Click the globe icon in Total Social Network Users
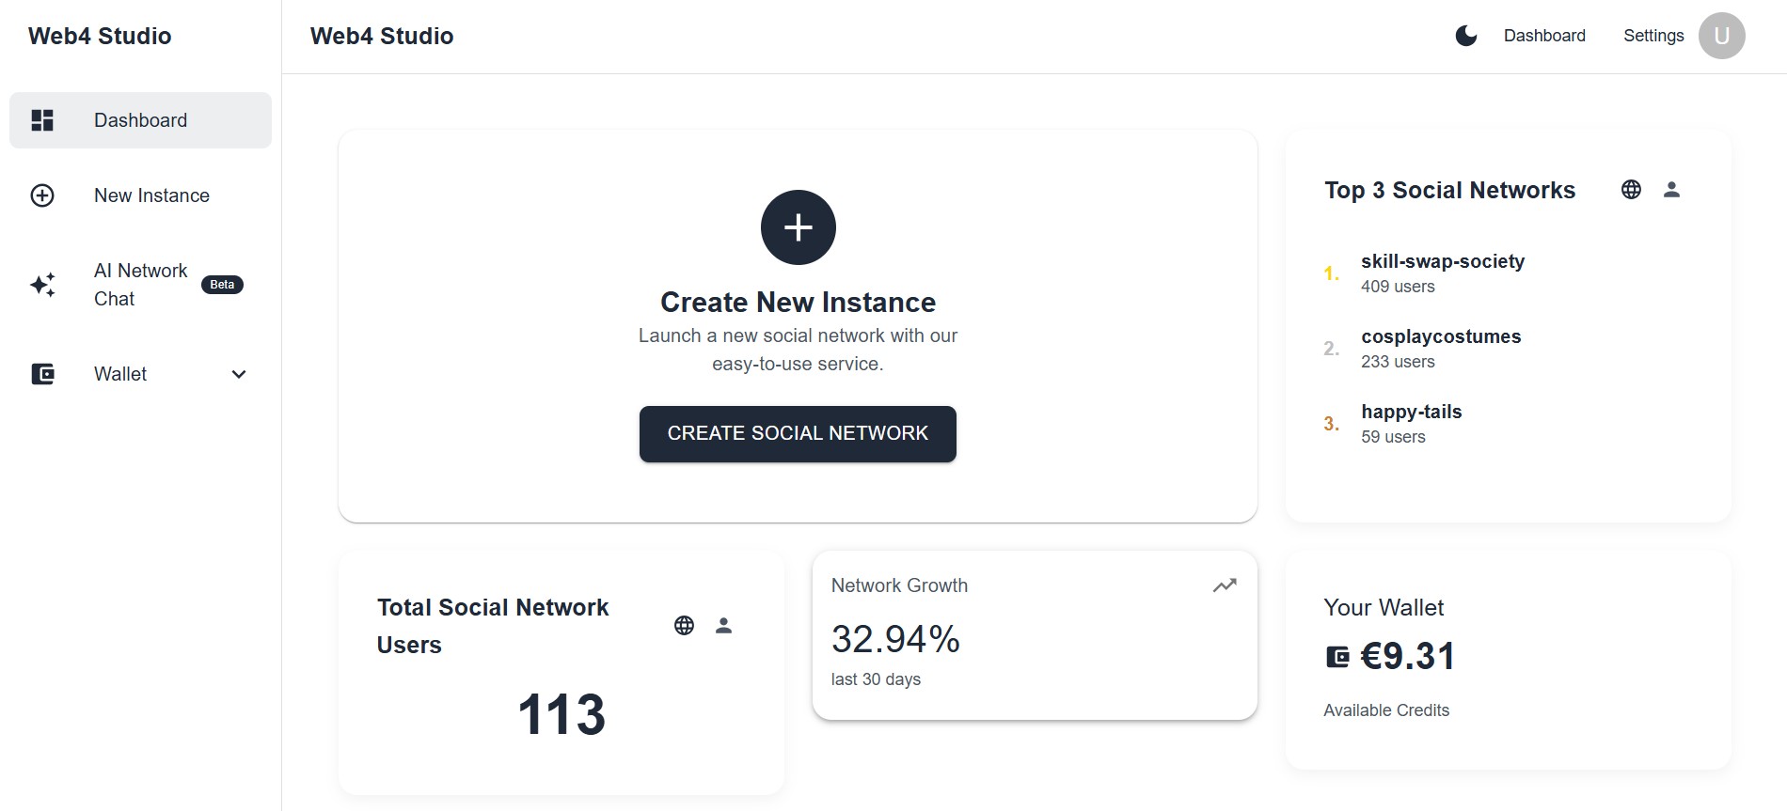1787x811 pixels. coord(684,626)
